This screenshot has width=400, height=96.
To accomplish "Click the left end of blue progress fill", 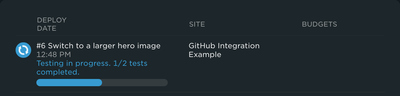I will coord(39,83).
